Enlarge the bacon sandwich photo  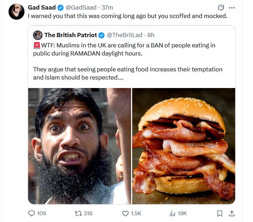184,146
